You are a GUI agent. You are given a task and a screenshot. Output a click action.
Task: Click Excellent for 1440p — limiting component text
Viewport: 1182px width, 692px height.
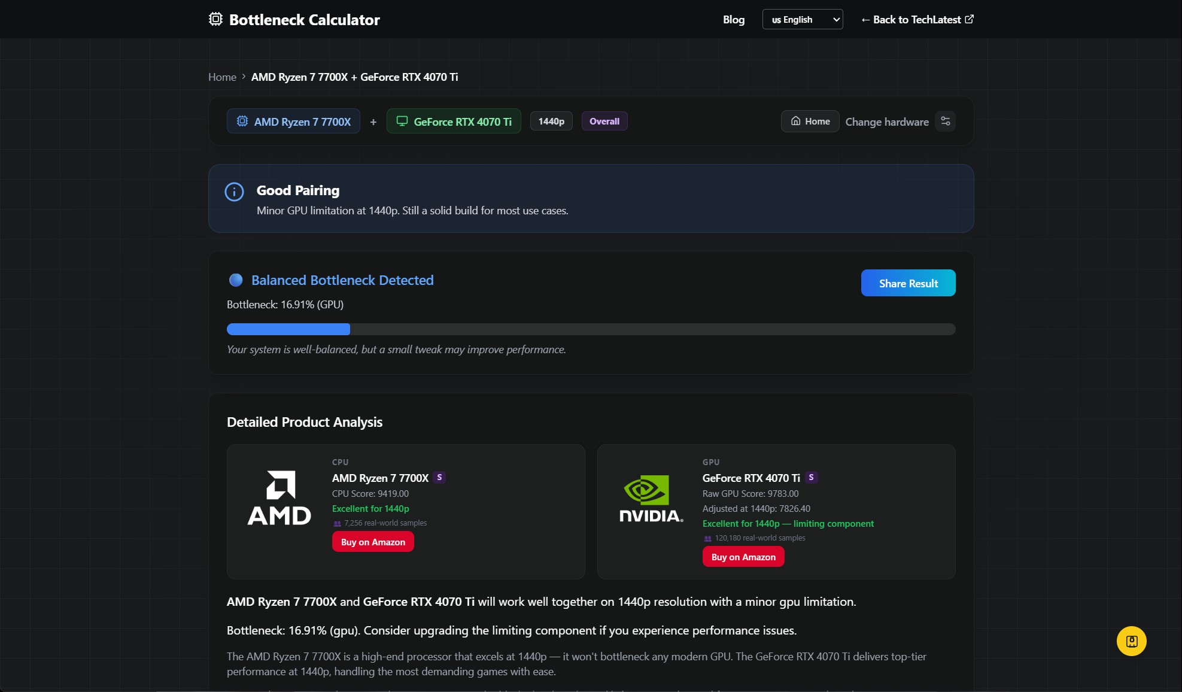point(788,524)
